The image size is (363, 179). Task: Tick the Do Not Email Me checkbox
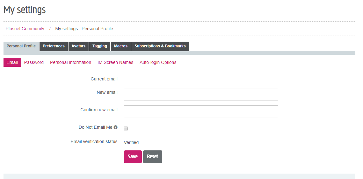tap(126, 128)
